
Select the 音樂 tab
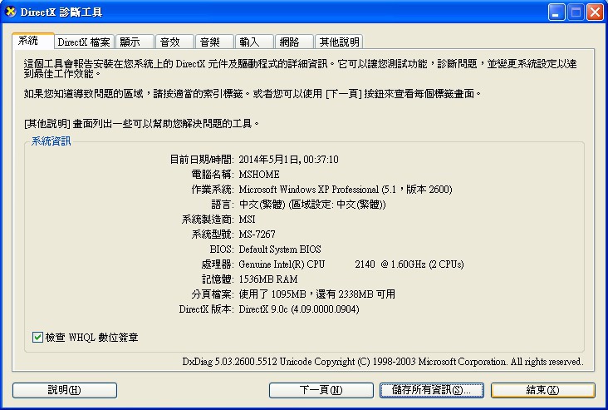[x=214, y=42]
